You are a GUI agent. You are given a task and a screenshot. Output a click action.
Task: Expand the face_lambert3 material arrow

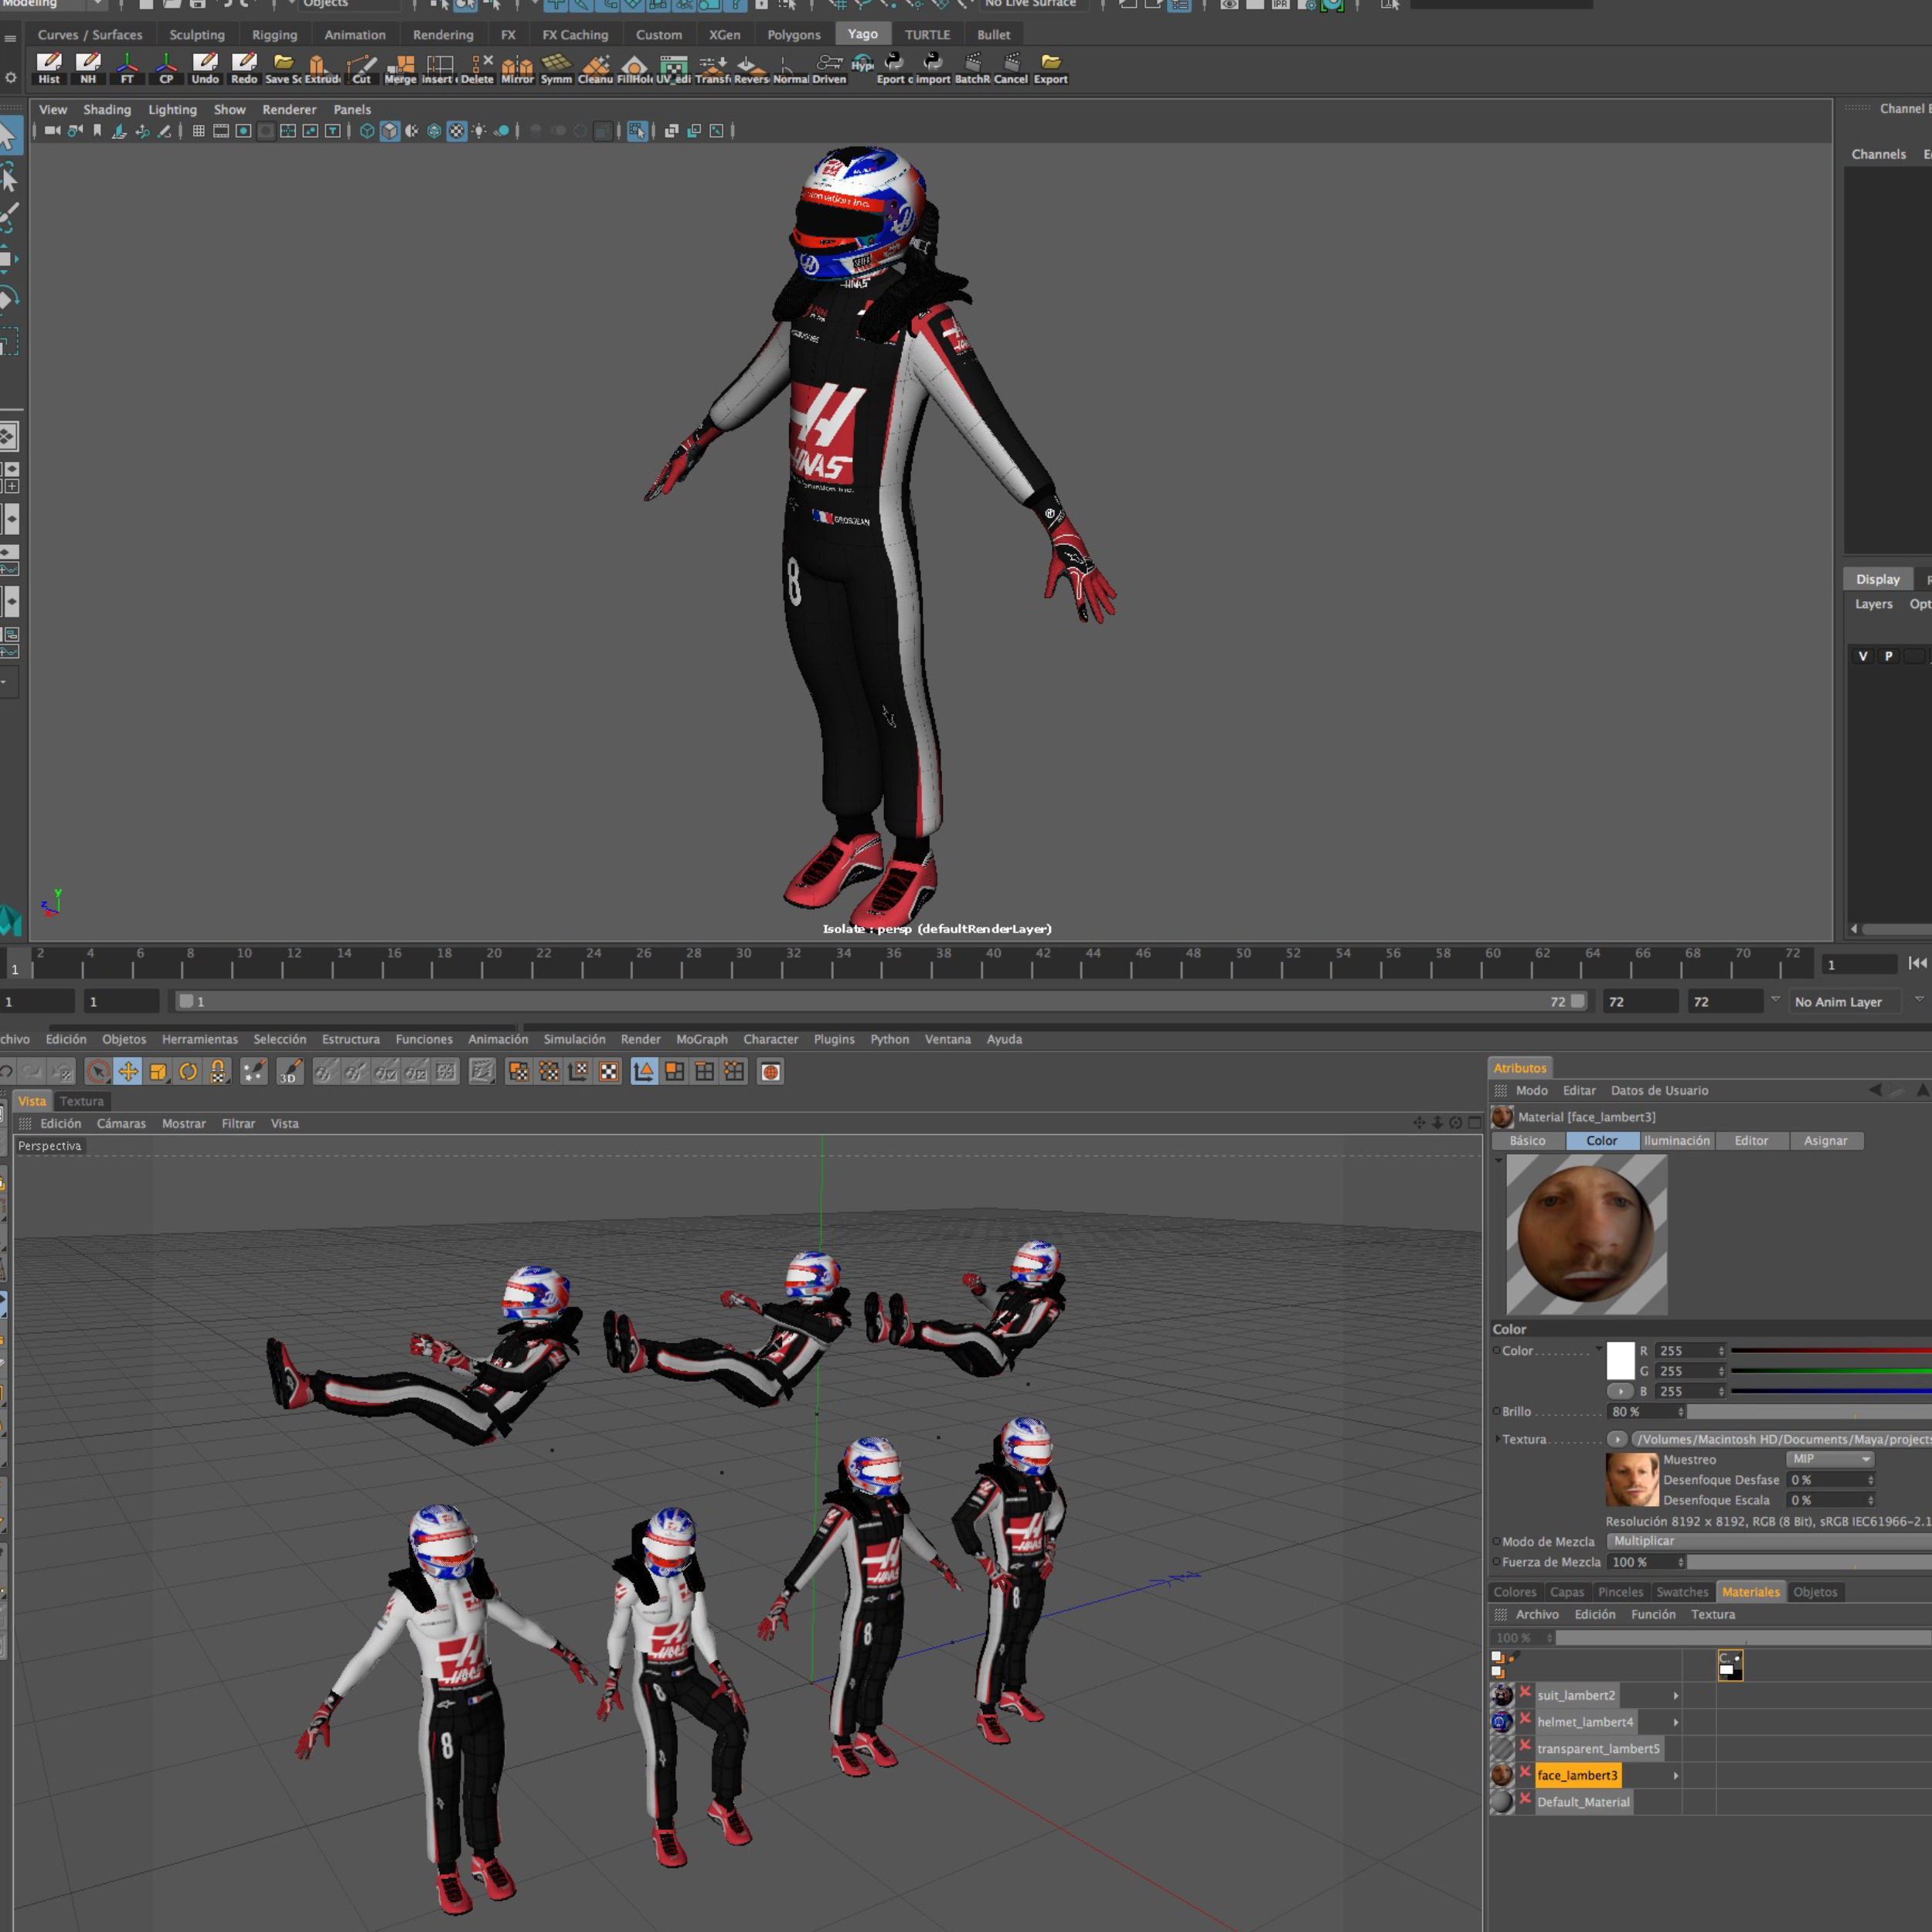[x=1676, y=1776]
